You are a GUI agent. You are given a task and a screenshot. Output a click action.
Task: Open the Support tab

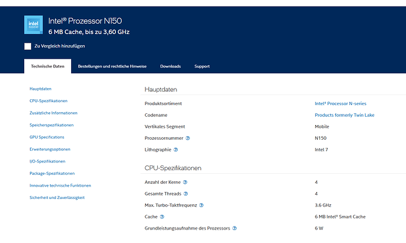point(202,66)
